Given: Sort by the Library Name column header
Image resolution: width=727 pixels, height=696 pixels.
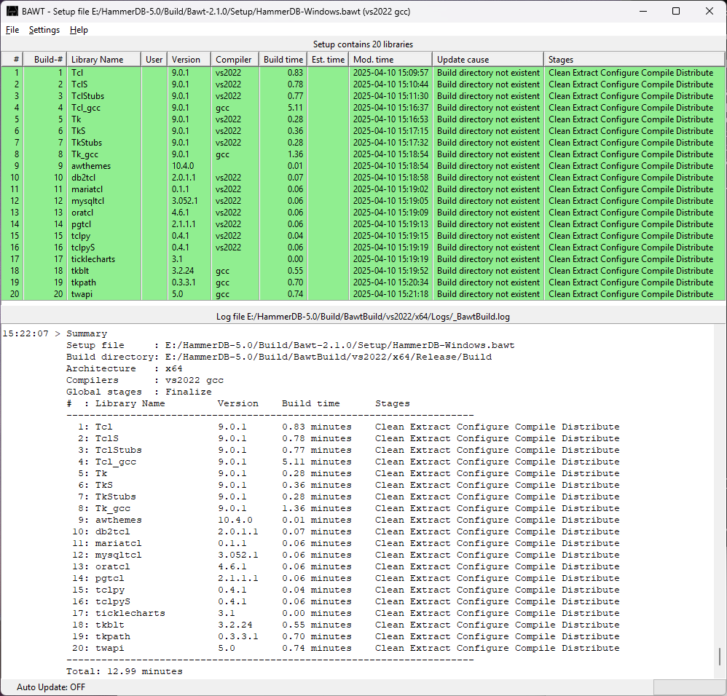Looking at the screenshot, I should tap(104, 59).
